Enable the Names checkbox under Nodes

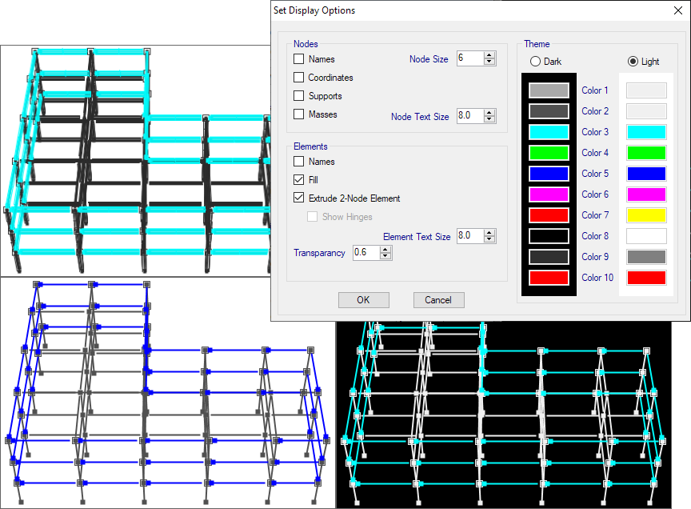299,59
